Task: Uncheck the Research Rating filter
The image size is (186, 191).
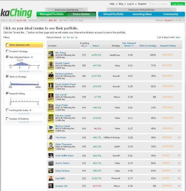Action: pos(7,93)
